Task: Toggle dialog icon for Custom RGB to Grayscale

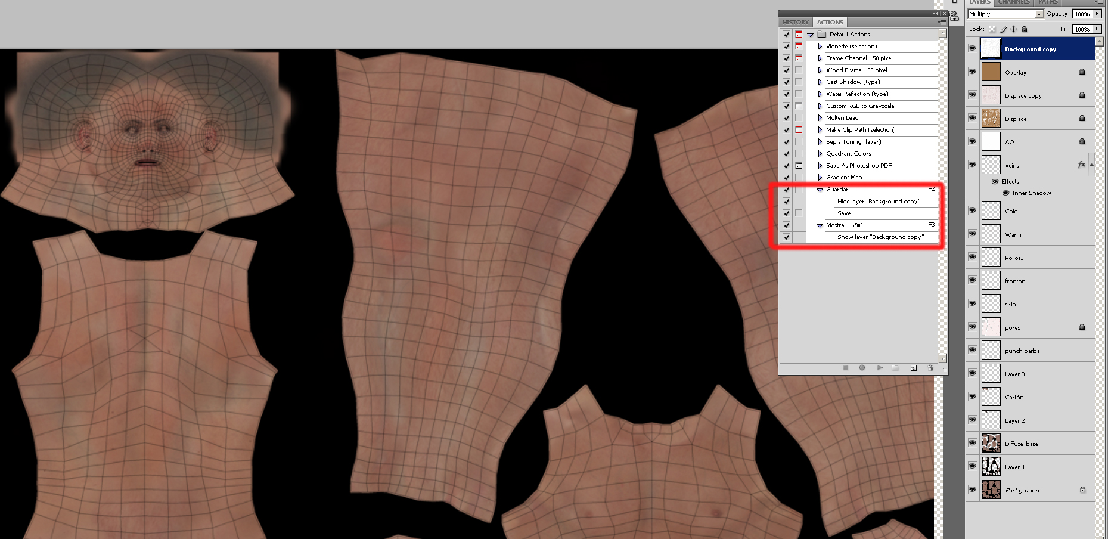Action: (x=799, y=106)
